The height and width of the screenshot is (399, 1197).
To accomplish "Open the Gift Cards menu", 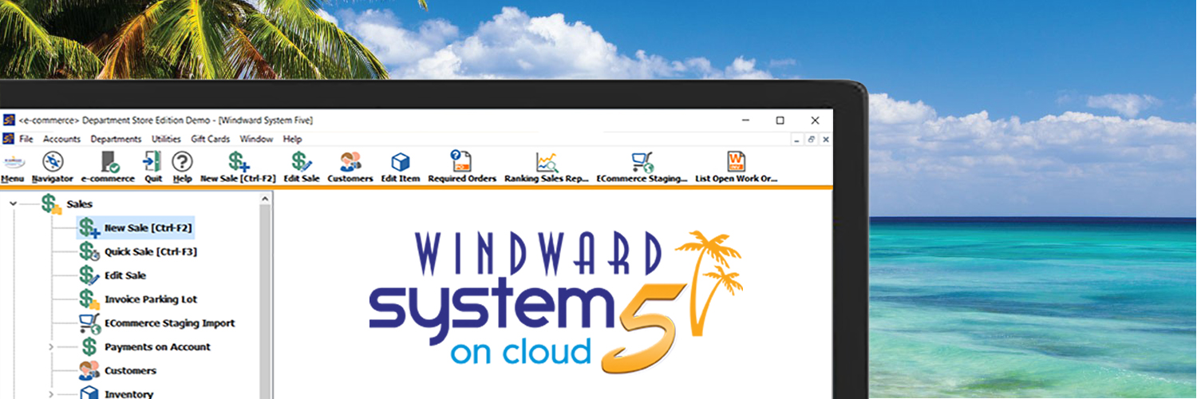I will coord(211,139).
